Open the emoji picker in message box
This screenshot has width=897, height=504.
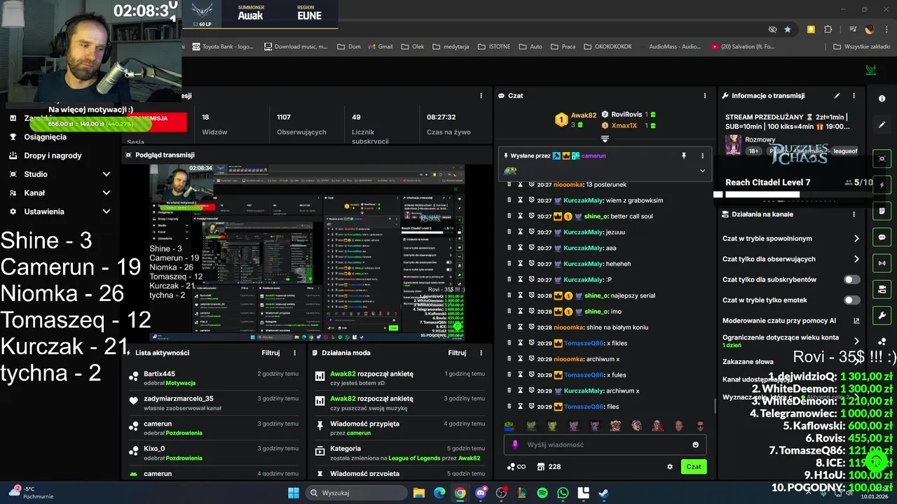tap(695, 444)
